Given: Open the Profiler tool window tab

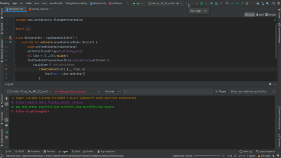Looking at the screenshot, I should 88,151.
